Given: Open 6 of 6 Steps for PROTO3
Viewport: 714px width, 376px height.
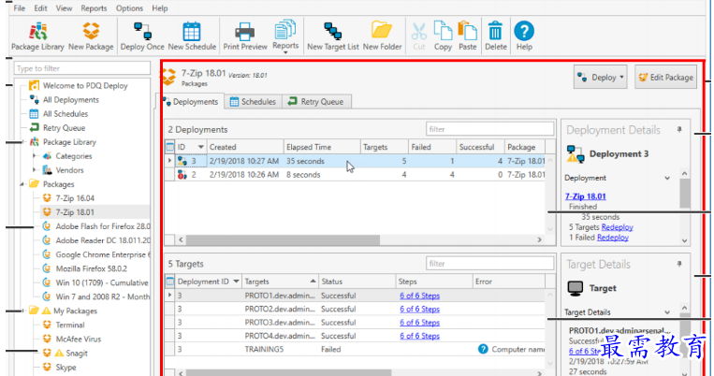Looking at the screenshot, I should pyautogui.click(x=419, y=323).
